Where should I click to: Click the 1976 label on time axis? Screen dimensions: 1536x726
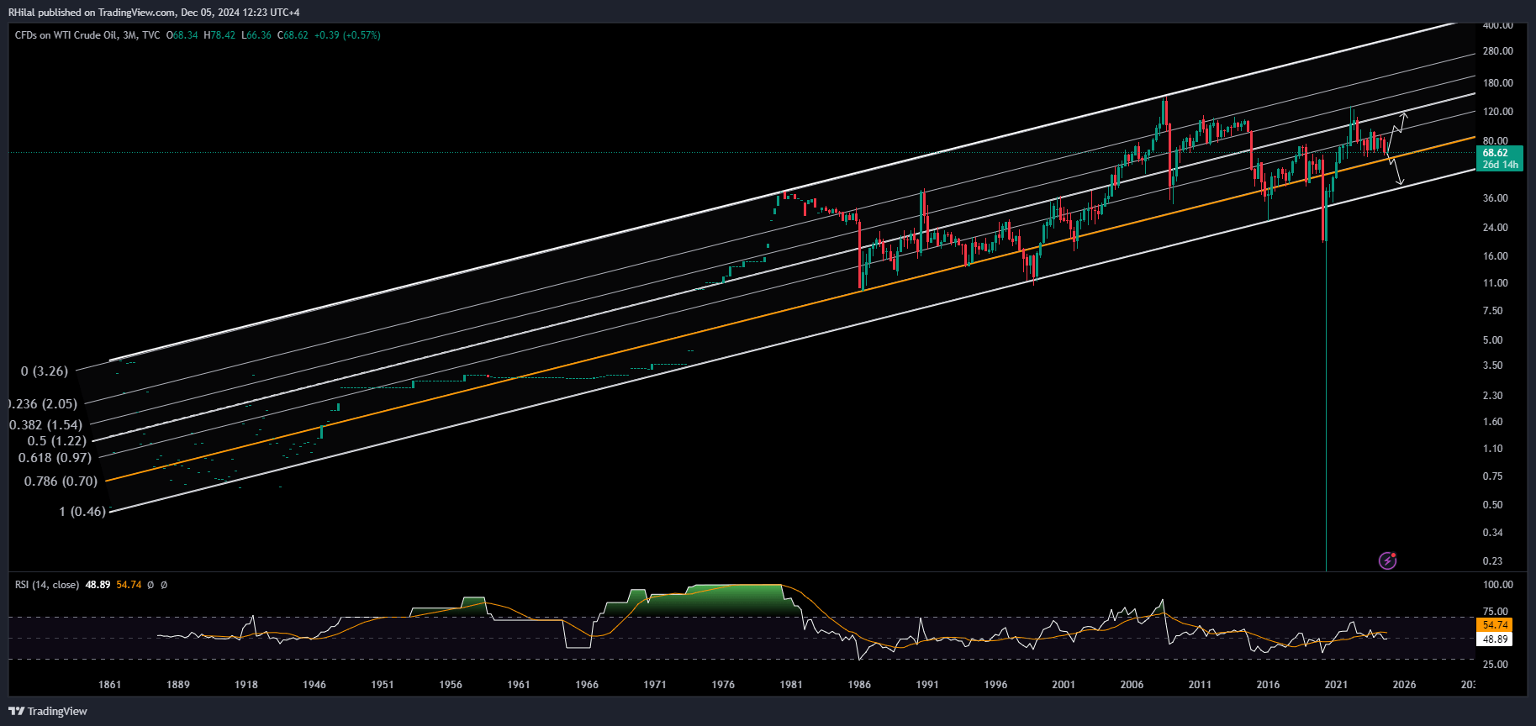(722, 685)
